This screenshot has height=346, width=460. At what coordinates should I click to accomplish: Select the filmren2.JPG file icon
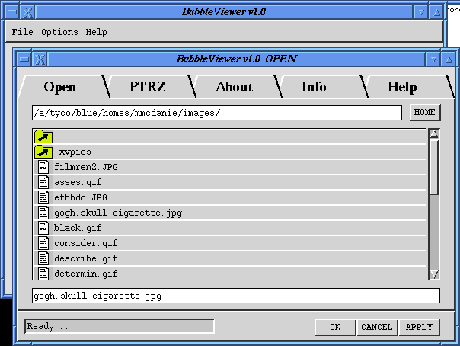[x=43, y=167]
